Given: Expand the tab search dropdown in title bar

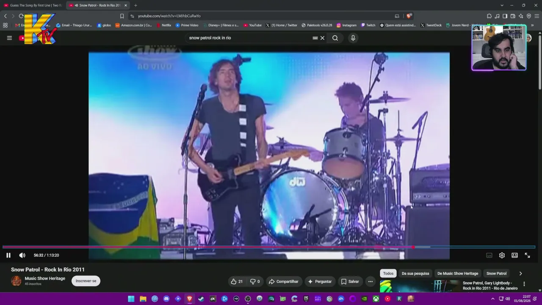Looking at the screenshot, I should click(x=502, y=6).
